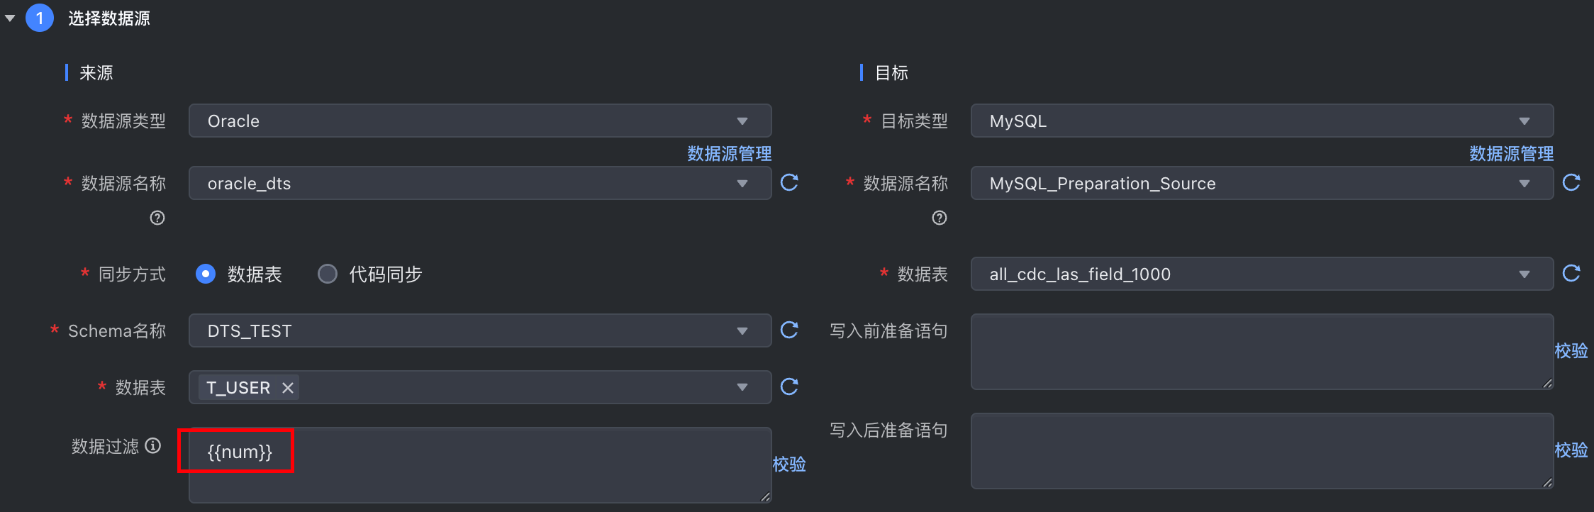Click 校验 next to data filter

coord(789,464)
